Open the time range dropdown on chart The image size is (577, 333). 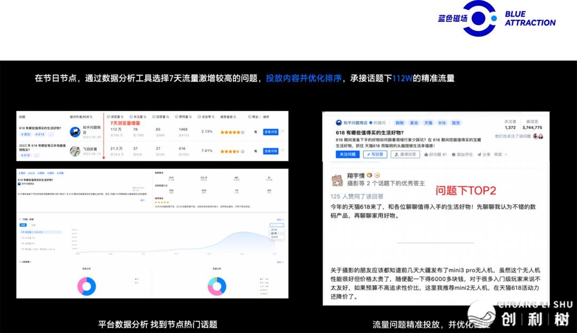pyautogui.click(x=277, y=225)
